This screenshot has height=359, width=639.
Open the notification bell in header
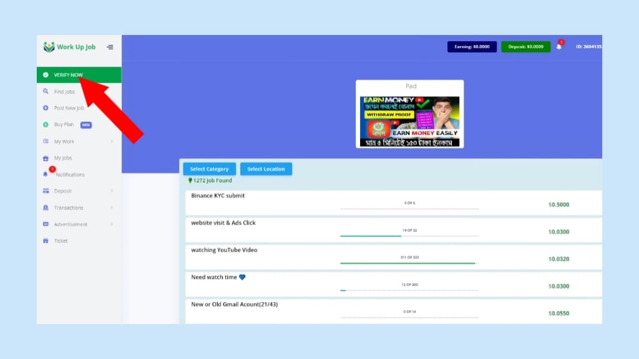point(559,47)
